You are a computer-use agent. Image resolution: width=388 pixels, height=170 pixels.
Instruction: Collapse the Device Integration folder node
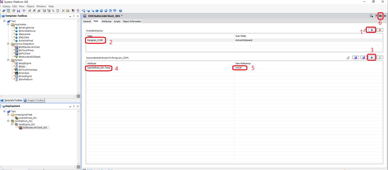coord(8,44)
